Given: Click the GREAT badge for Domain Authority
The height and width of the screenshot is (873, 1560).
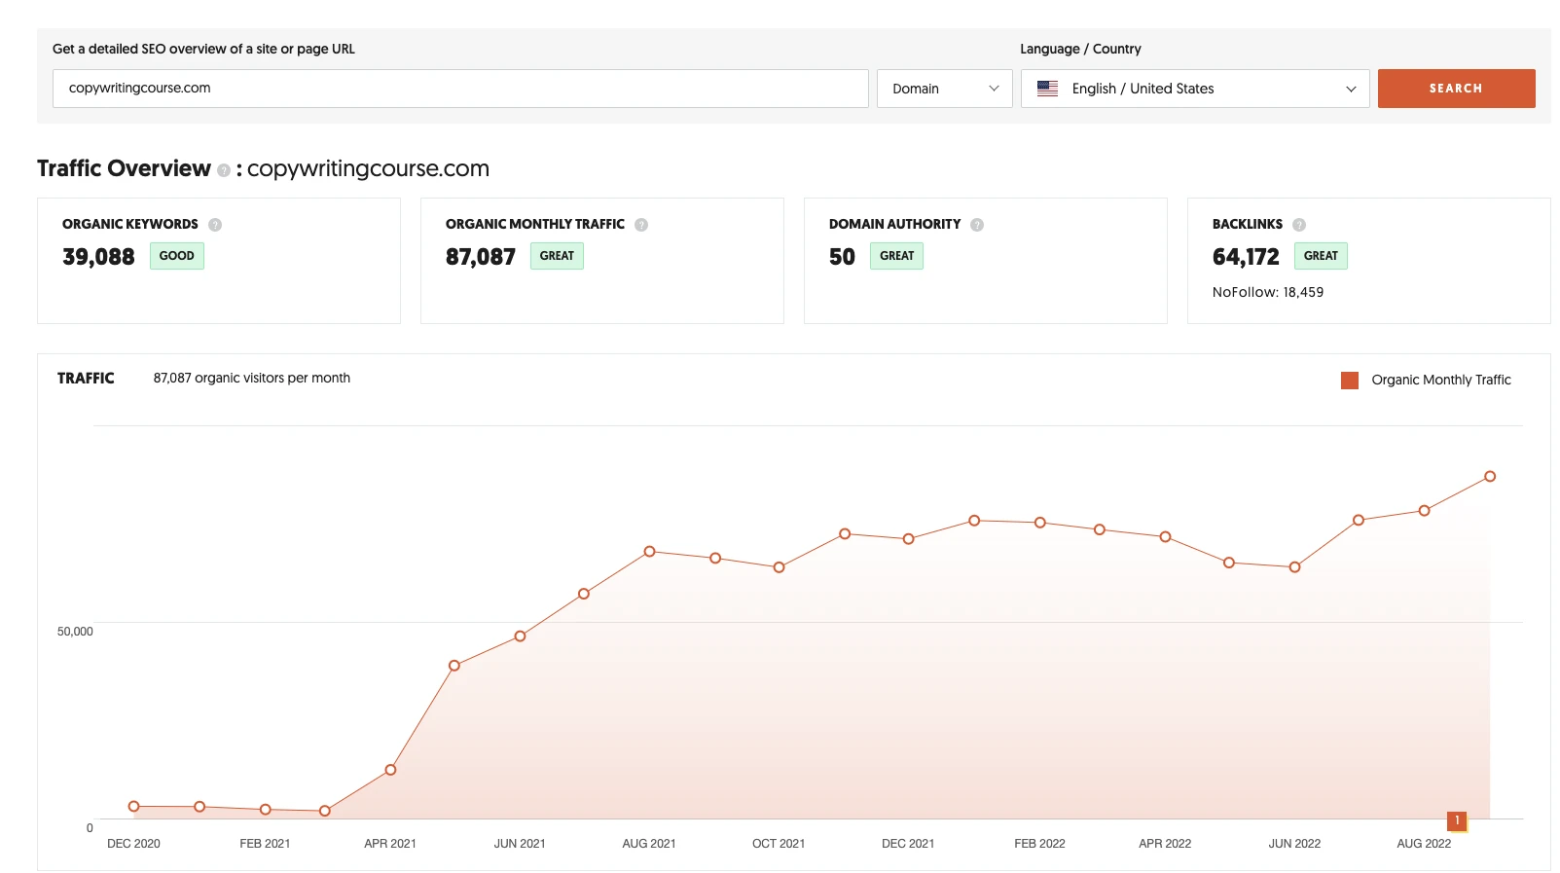Looking at the screenshot, I should pyautogui.click(x=896, y=256).
